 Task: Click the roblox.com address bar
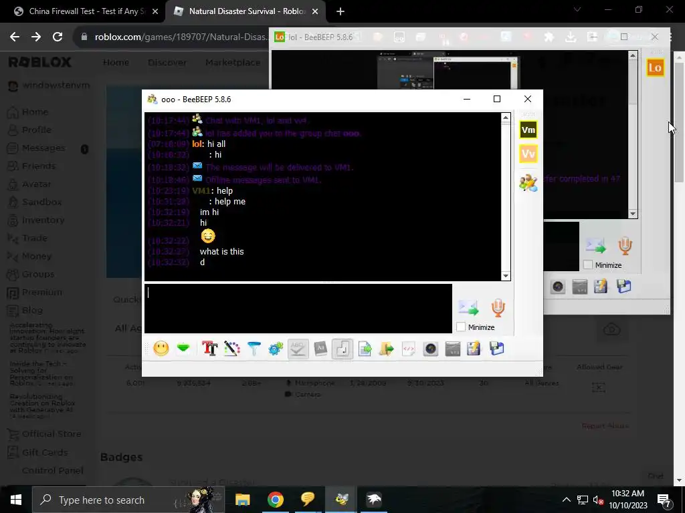pyautogui.click(x=180, y=37)
